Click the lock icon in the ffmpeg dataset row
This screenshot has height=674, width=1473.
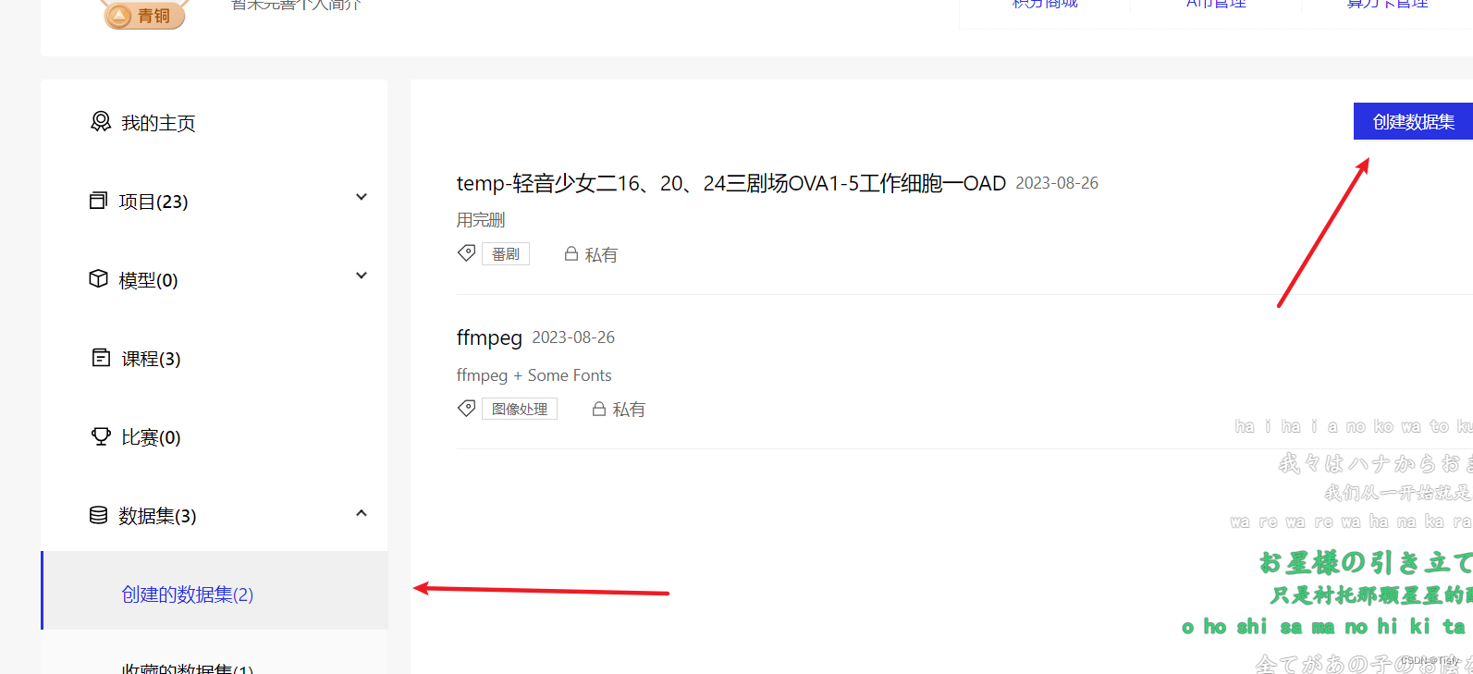tap(599, 408)
